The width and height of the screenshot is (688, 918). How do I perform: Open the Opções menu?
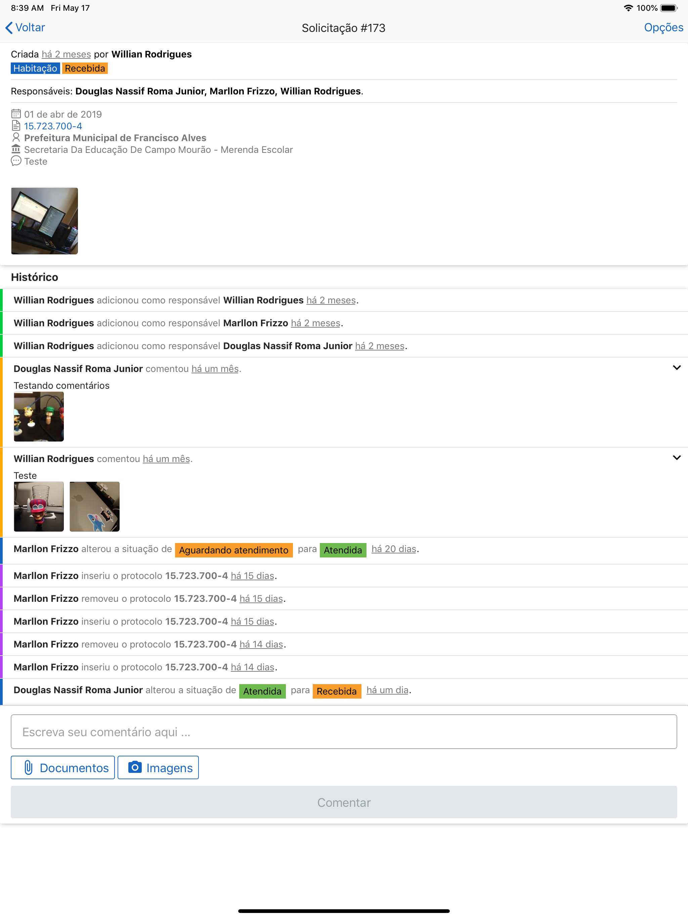pos(663,28)
